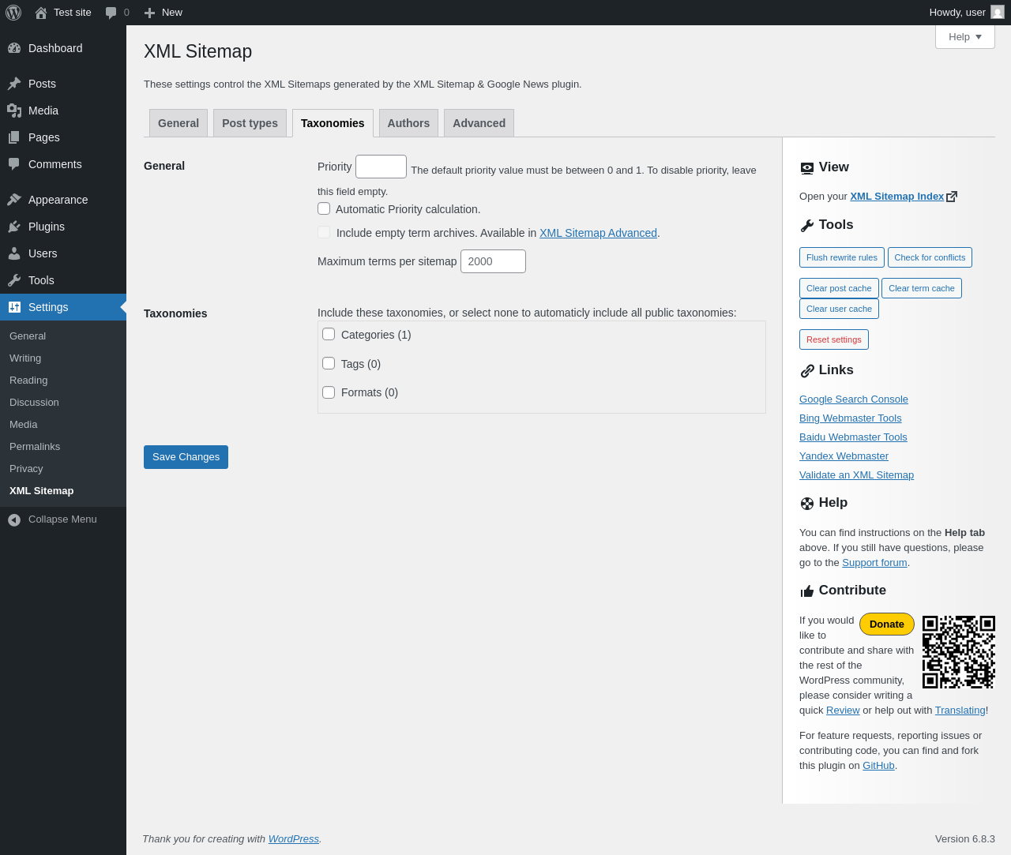The height and width of the screenshot is (855, 1011).
Task: Tick the Tags taxonomy checkbox
Action: click(x=329, y=363)
